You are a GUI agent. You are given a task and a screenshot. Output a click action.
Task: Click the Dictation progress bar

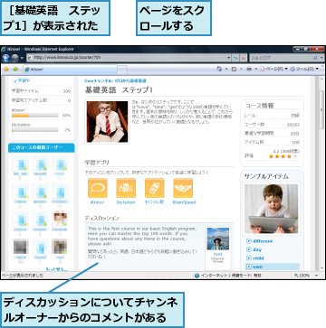[x=34, y=130]
